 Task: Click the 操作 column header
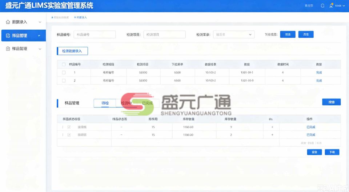click(x=309, y=119)
